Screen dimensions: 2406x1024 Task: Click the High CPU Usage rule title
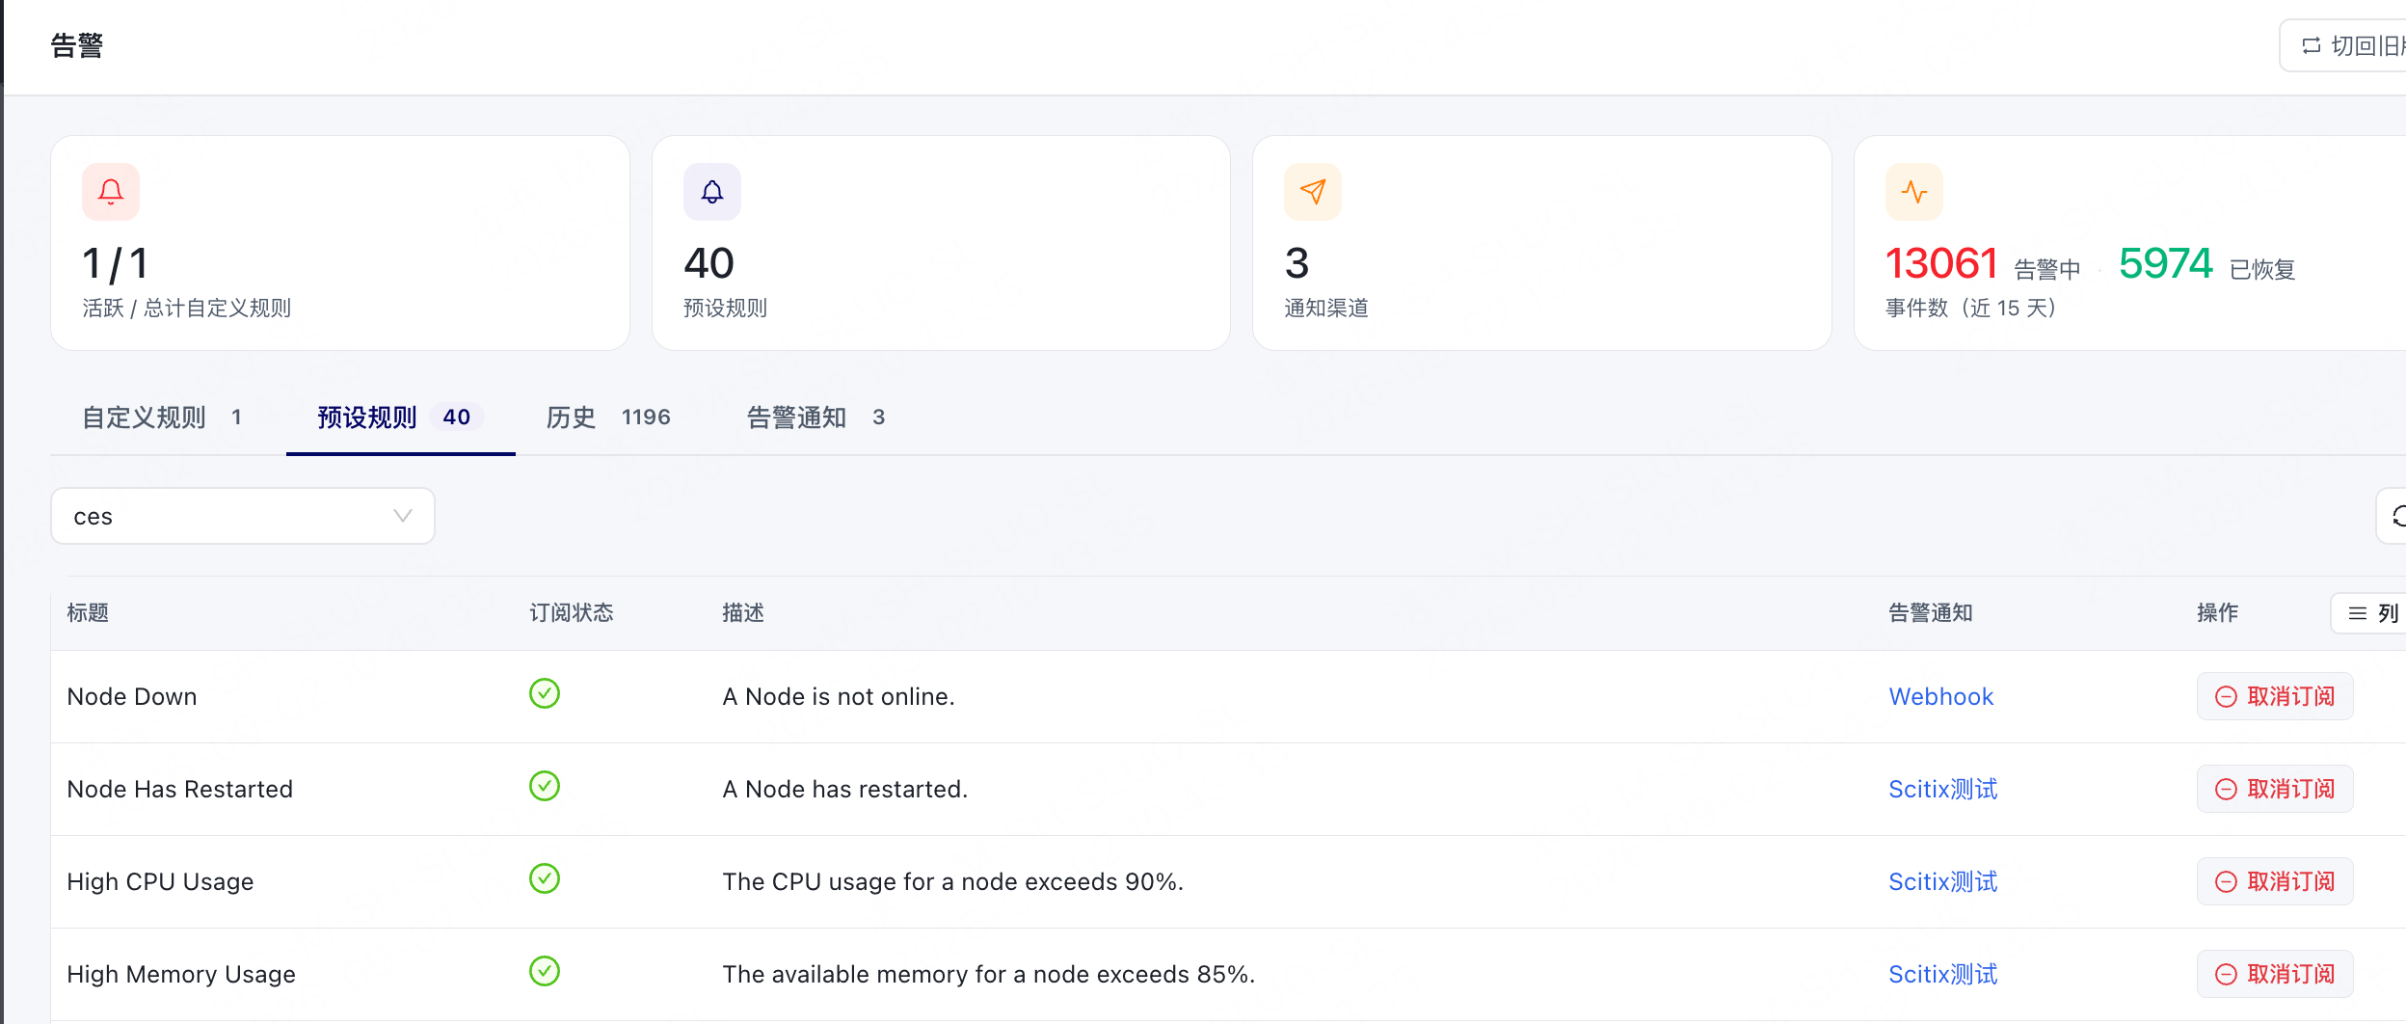pyautogui.click(x=160, y=881)
